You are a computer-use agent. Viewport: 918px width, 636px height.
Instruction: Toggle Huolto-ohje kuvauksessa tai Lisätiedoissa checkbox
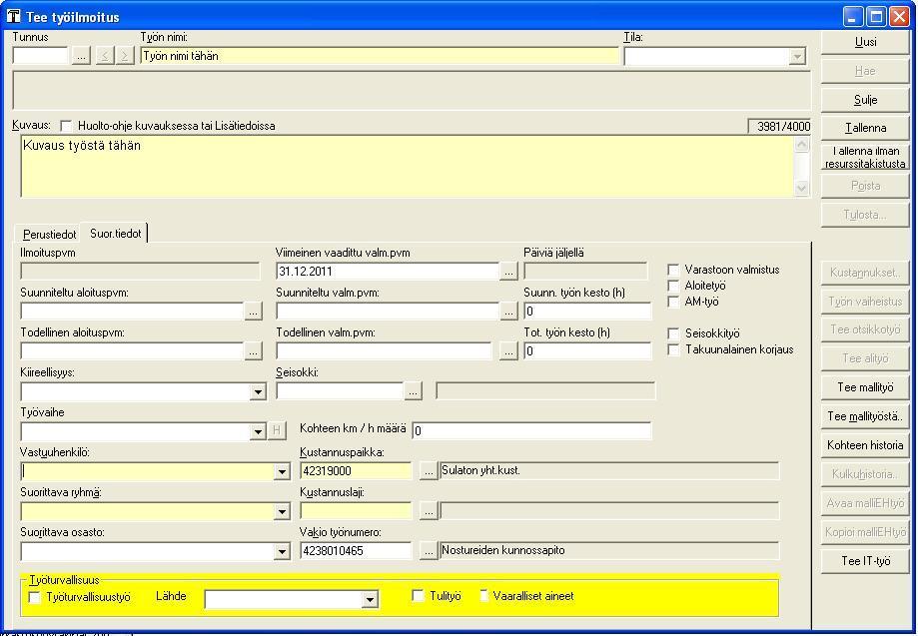pos(66,126)
